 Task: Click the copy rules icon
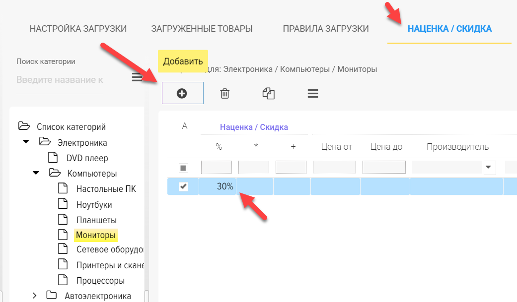268,94
